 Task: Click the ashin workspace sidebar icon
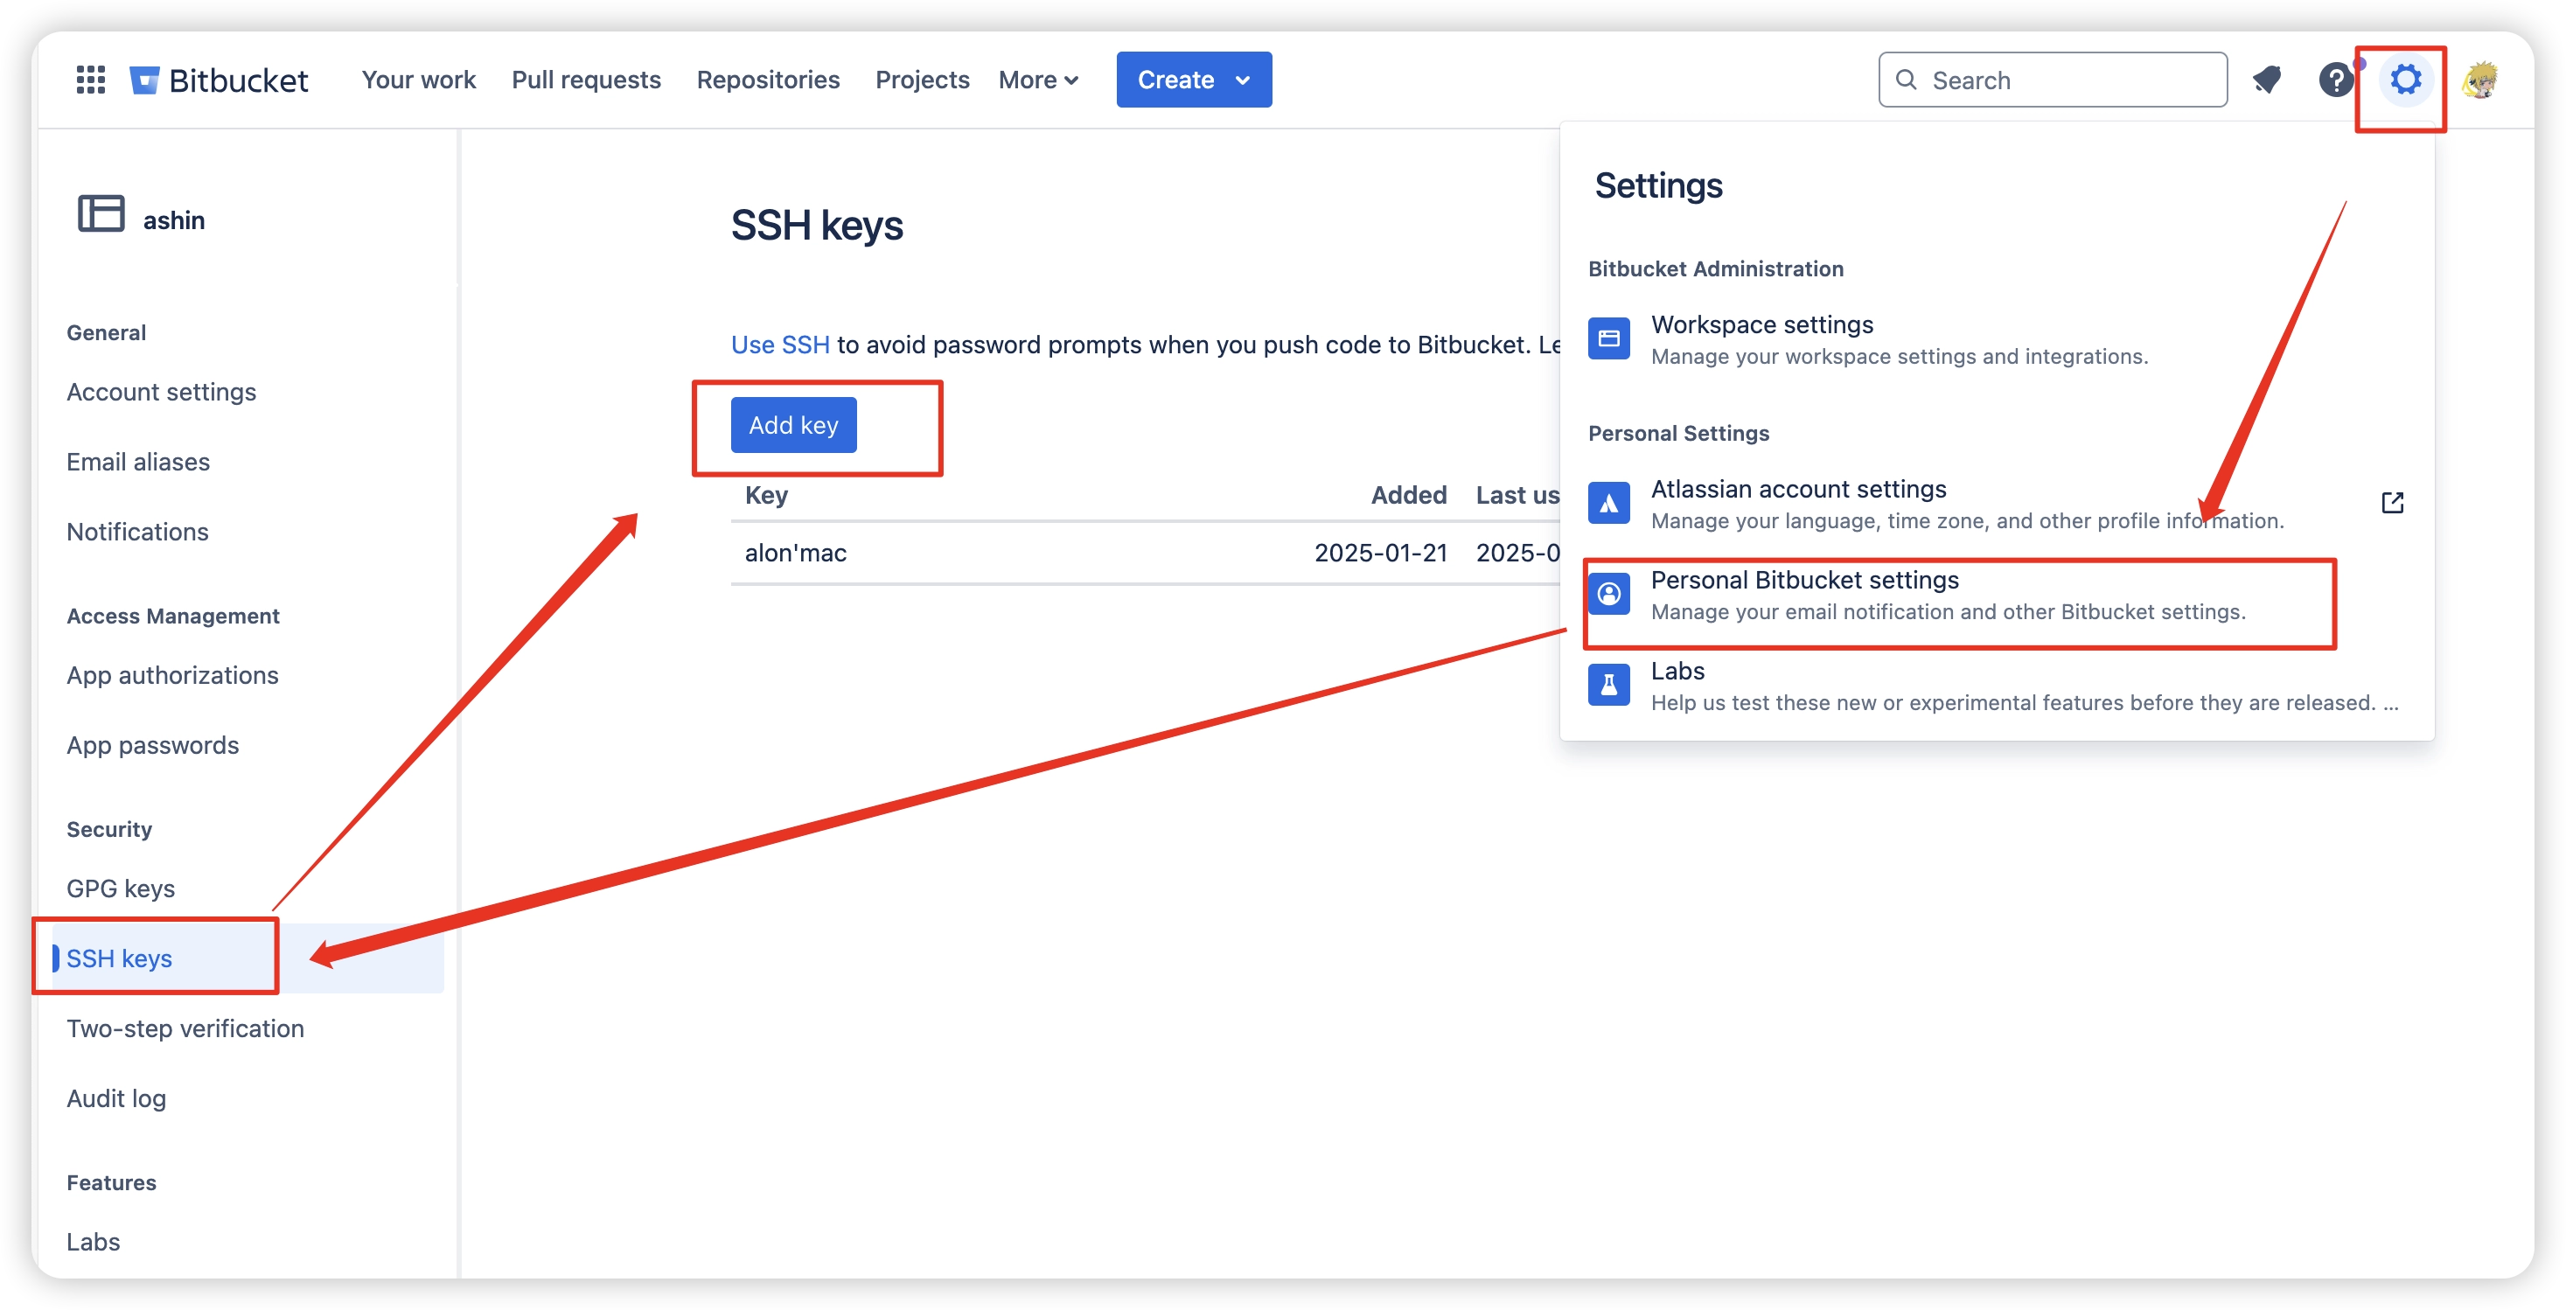coord(101,214)
